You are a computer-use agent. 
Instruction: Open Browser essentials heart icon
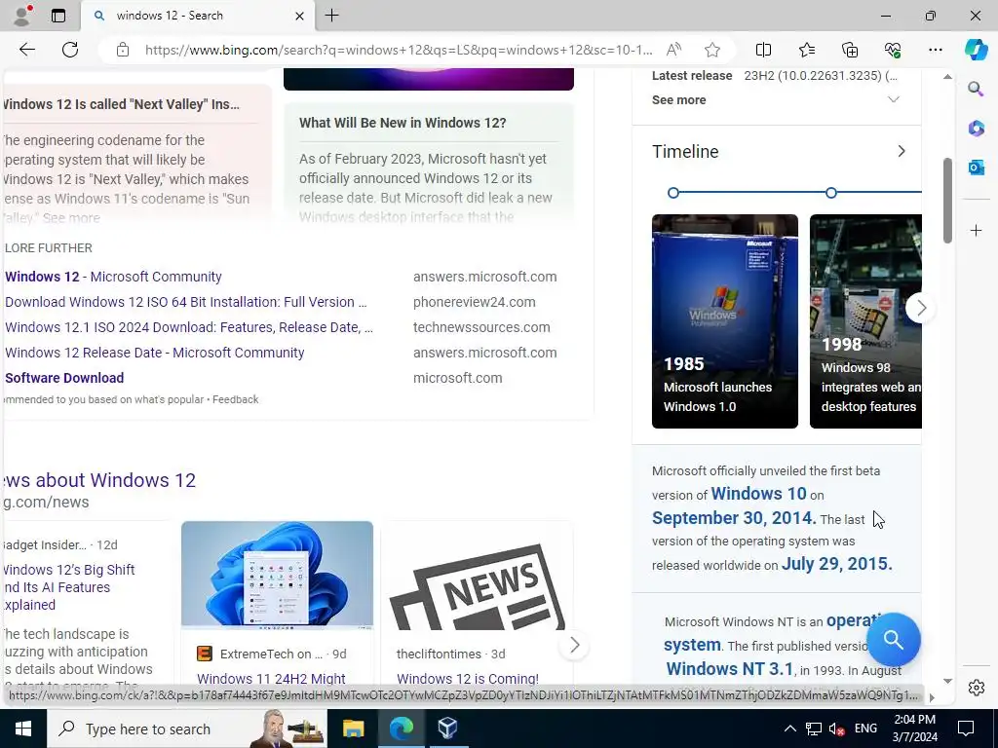pyautogui.click(x=893, y=50)
